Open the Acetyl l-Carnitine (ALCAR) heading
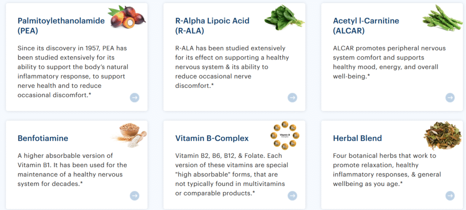Viewport: 466px width, 210px height. 366,25
